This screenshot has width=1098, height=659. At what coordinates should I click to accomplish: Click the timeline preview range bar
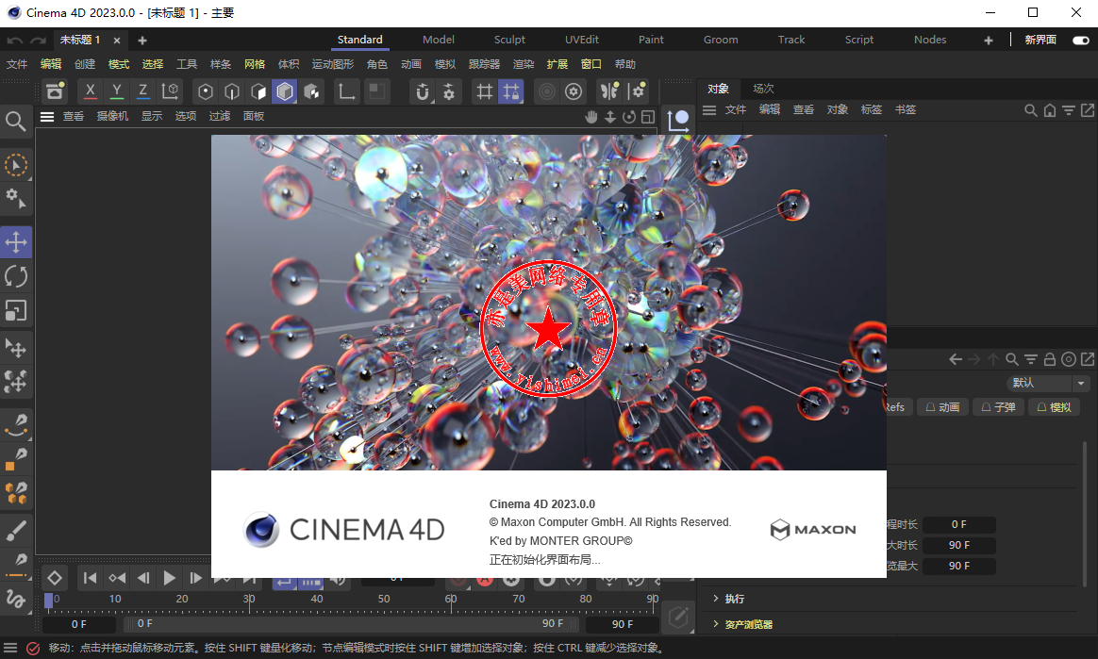tap(352, 623)
